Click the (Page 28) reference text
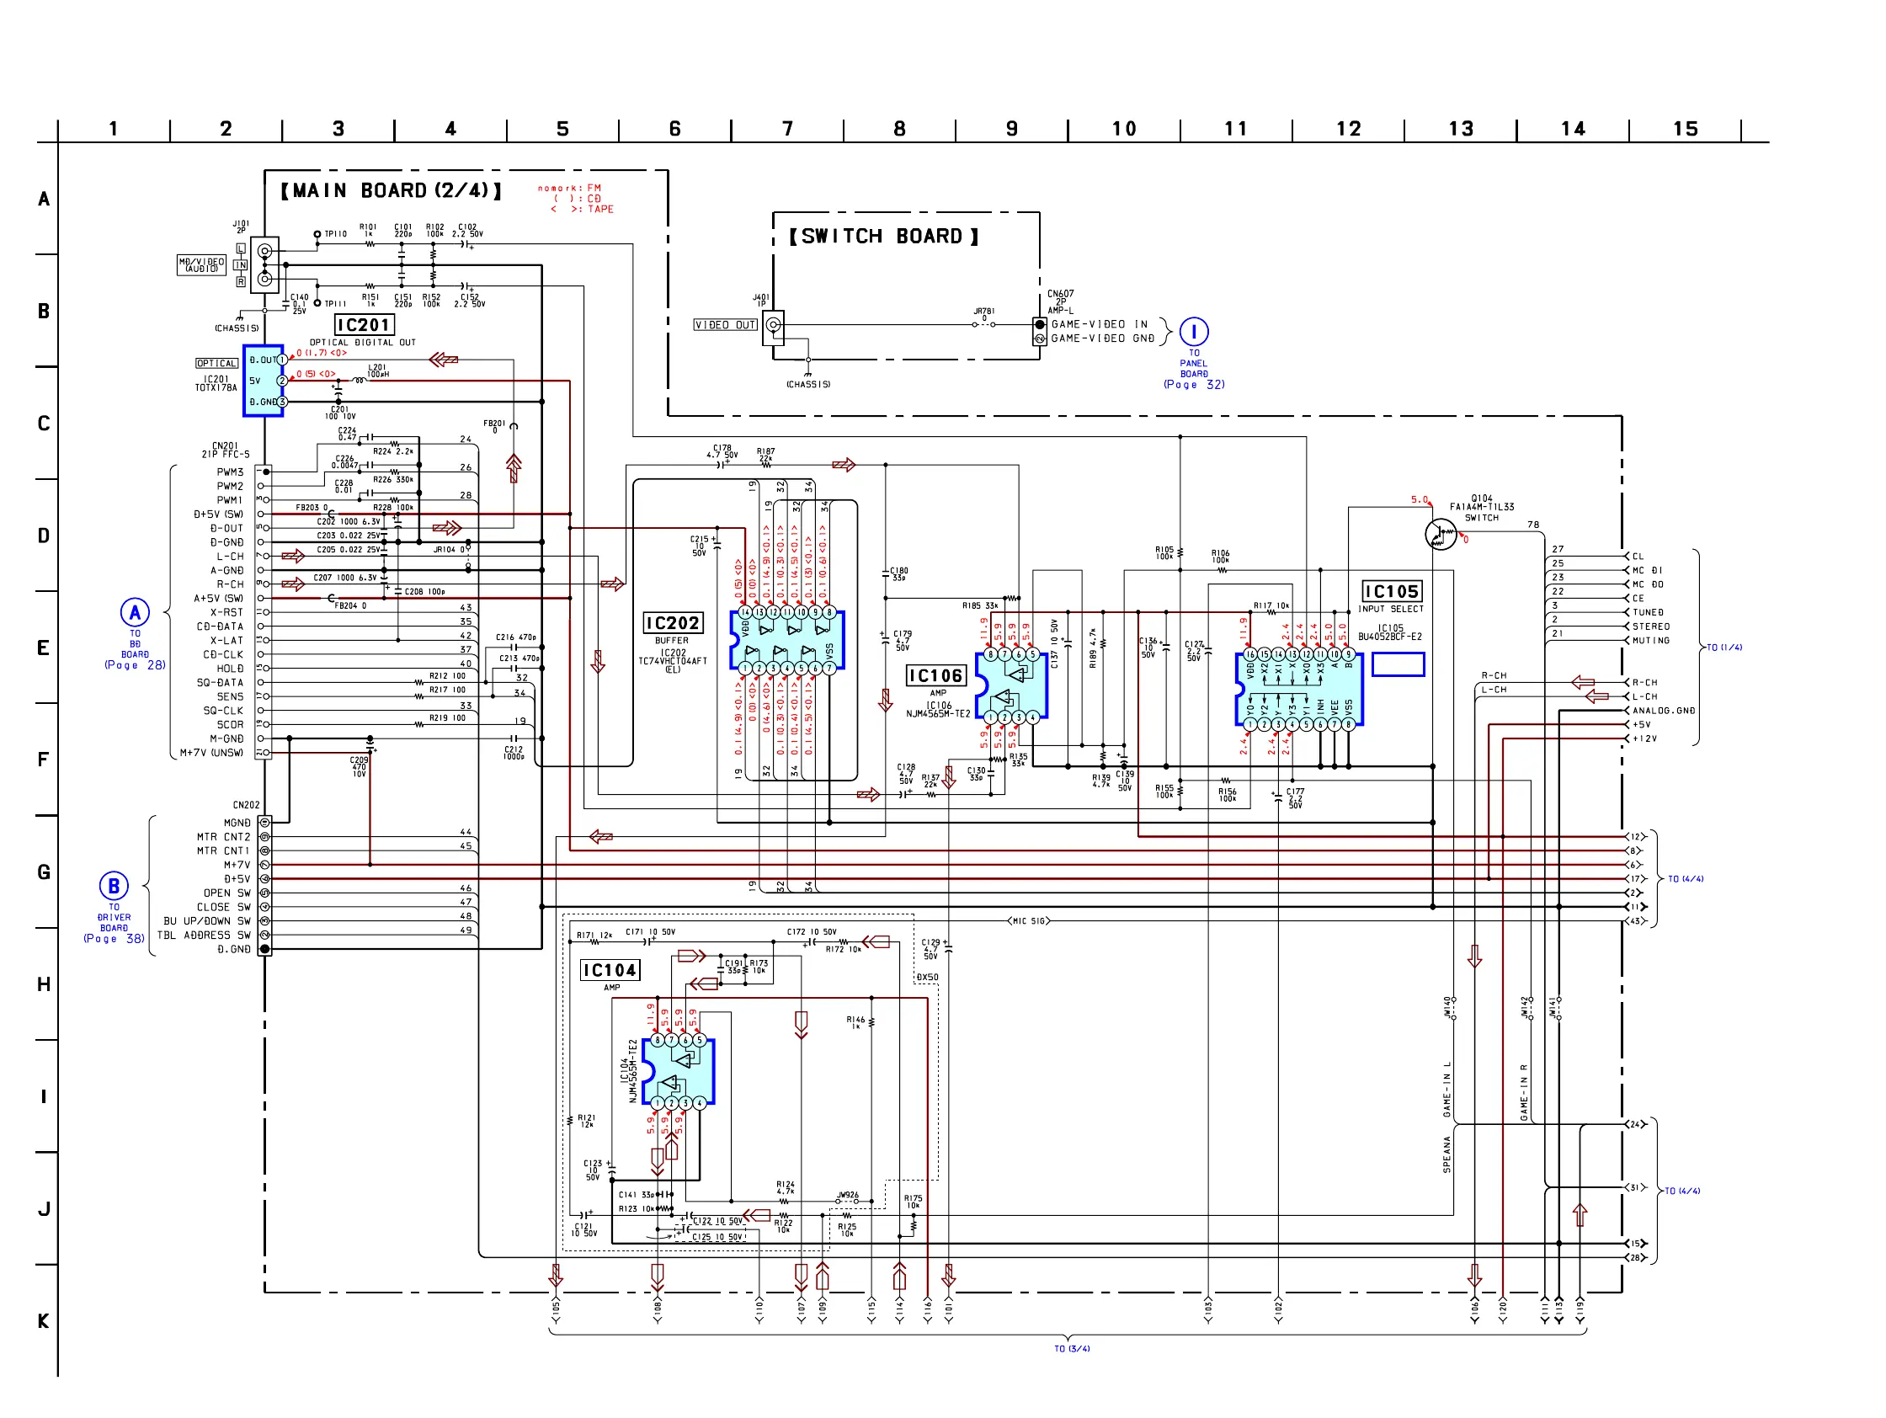 (135, 665)
